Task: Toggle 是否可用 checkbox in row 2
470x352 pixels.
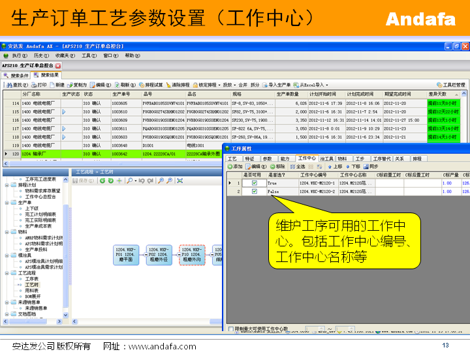Action: point(255,192)
